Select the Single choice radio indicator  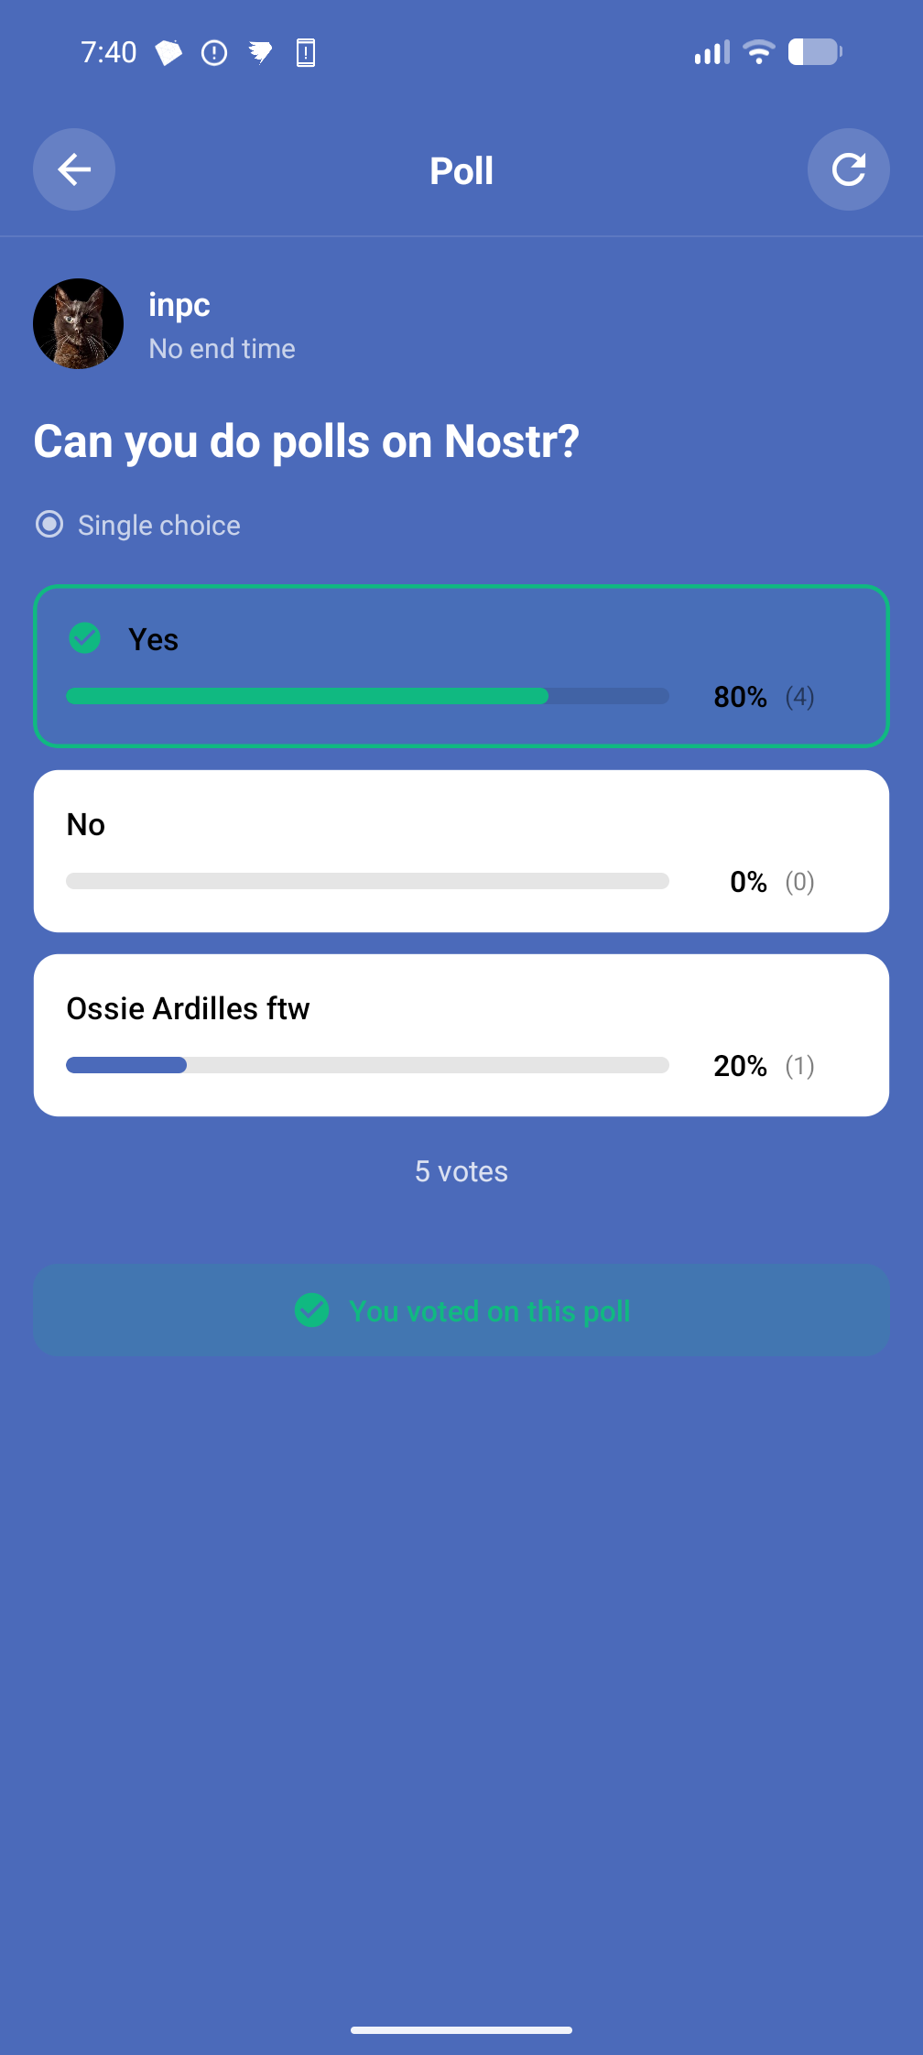49,525
